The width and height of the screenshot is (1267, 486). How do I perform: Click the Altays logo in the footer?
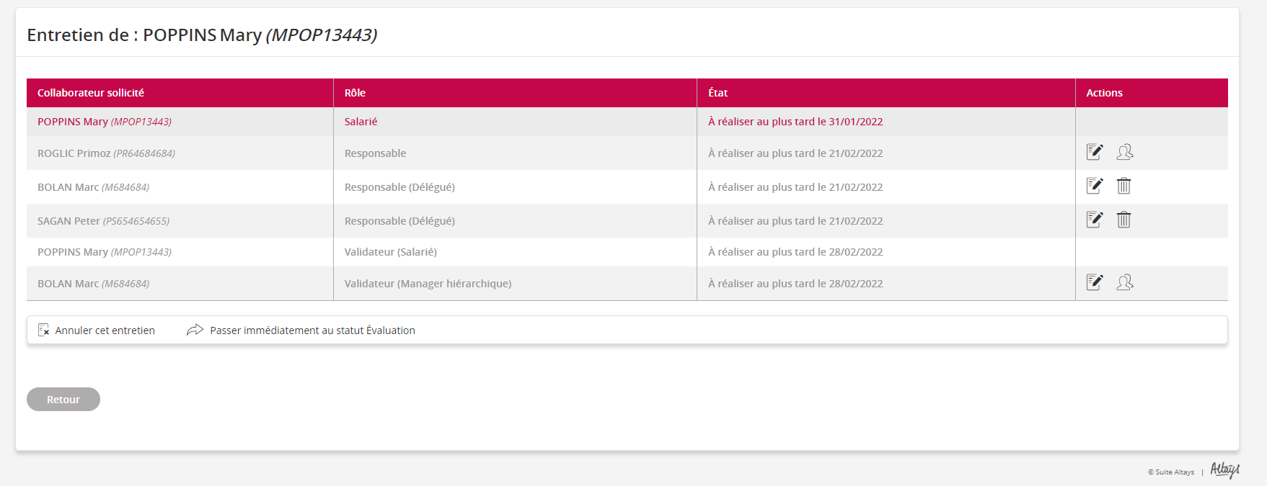1224,470
